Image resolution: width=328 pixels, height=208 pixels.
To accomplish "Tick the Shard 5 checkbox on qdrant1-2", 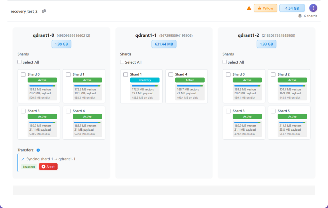I will (273, 111).
